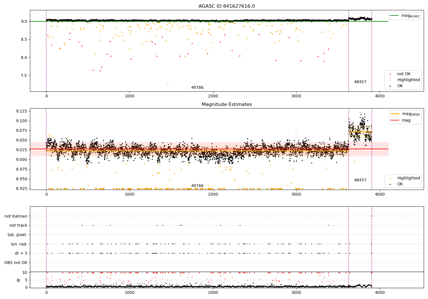Select 'OK' in the Magnitude Estimates legend
This screenshot has width=428, height=299.
pyautogui.click(x=400, y=184)
